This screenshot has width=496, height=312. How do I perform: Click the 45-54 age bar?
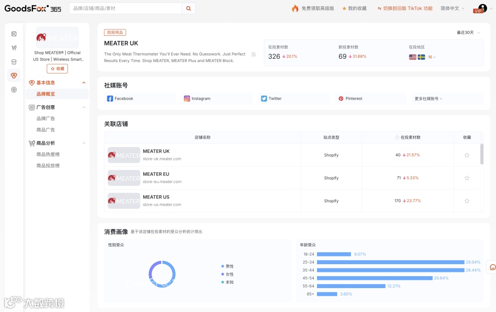375,278
